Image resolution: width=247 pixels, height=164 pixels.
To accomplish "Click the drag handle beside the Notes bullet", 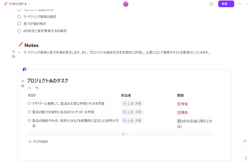I will tap(14, 52).
